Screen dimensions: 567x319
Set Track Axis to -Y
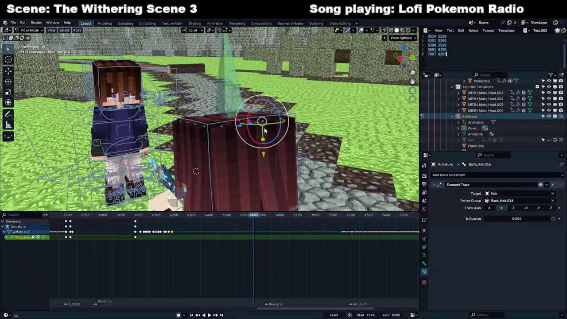pos(538,208)
